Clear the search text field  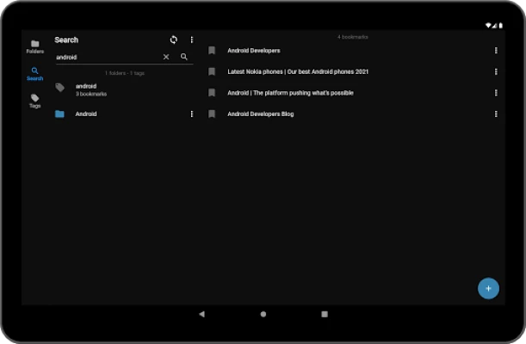coord(166,57)
